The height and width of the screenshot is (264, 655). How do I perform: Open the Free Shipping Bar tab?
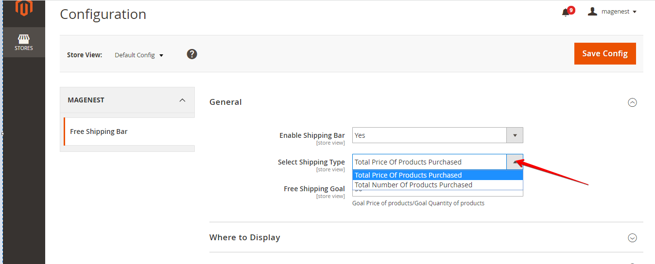99,132
